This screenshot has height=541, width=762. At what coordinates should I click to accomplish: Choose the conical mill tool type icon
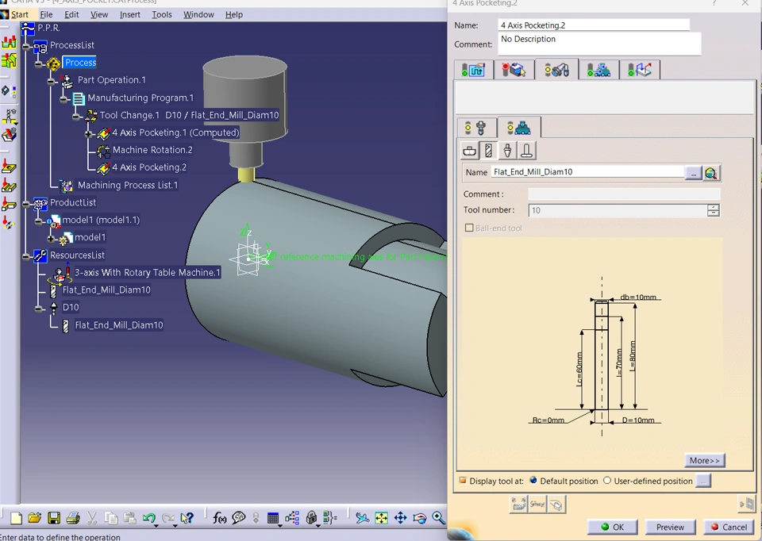(508, 151)
